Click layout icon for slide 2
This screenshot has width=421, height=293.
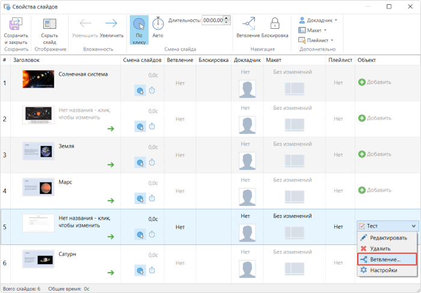[x=295, y=125]
